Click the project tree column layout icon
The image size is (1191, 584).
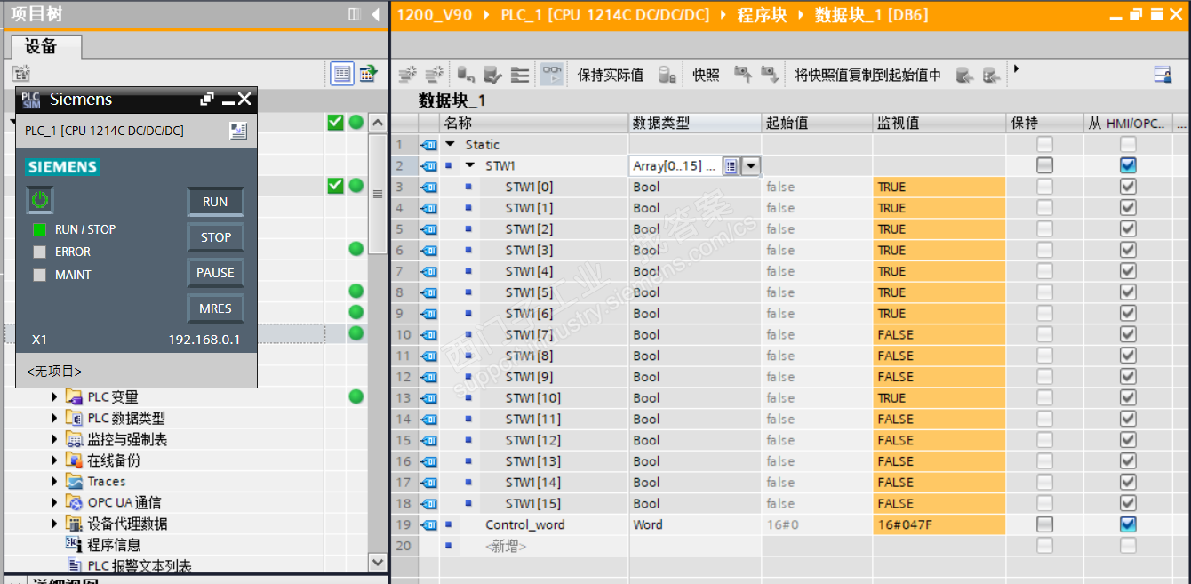(x=355, y=14)
